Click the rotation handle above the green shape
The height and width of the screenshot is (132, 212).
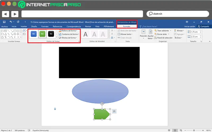tap(102, 104)
